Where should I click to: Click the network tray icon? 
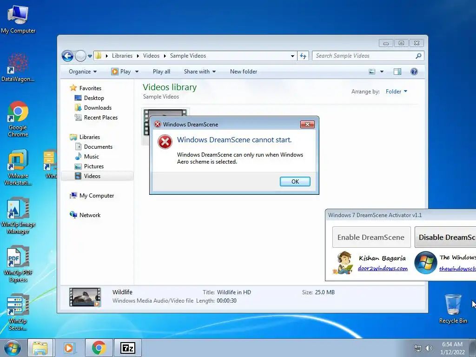pyautogui.click(x=418, y=348)
